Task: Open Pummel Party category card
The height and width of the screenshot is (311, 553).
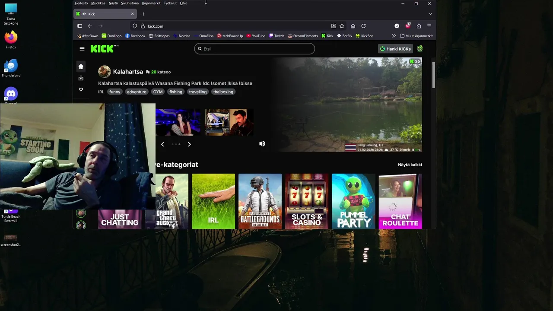Action: [353, 201]
